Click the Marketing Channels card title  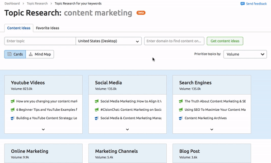tap(117, 151)
